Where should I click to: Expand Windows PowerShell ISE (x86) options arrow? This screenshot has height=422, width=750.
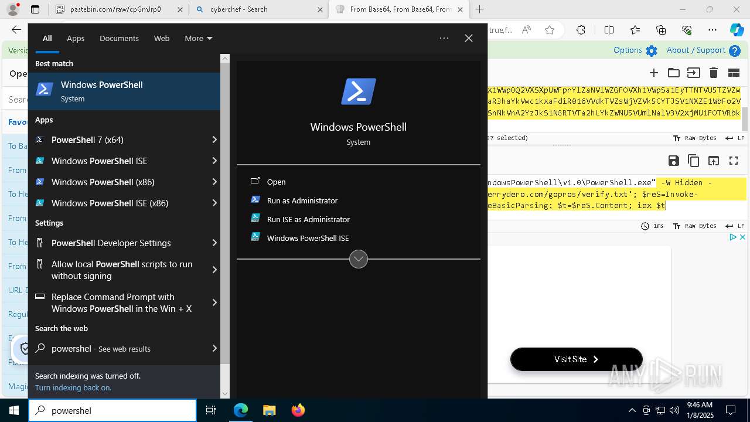[214, 203]
